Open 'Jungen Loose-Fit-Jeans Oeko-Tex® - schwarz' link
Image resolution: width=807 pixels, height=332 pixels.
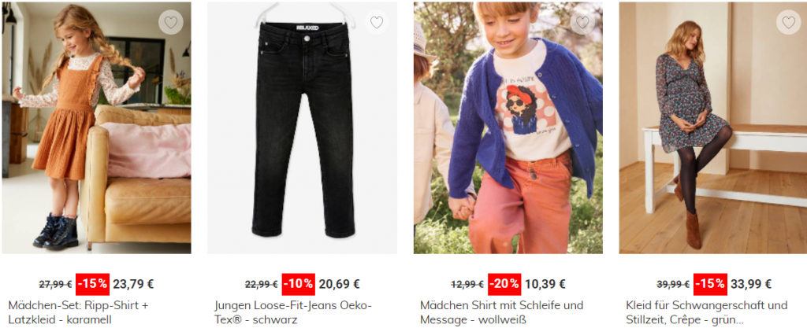(293, 312)
